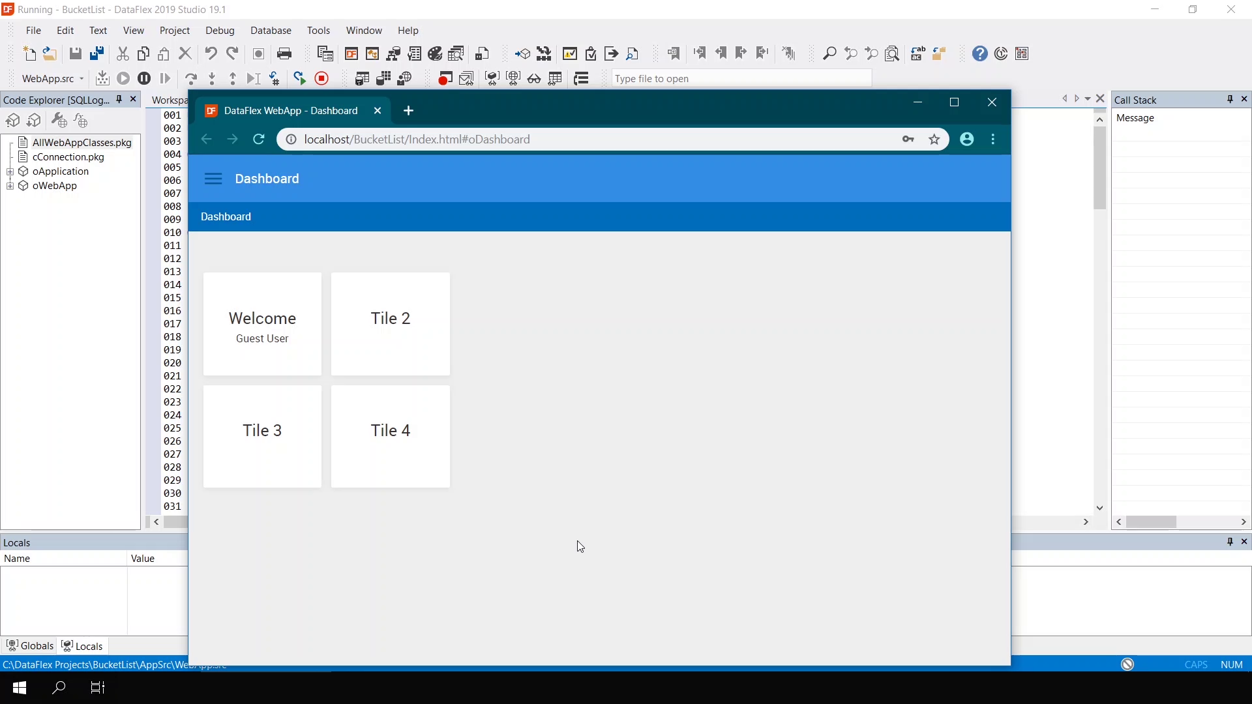1252x704 pixels.
Task: Pin the Call Stack panel
Action: [x=1230, y=99]
